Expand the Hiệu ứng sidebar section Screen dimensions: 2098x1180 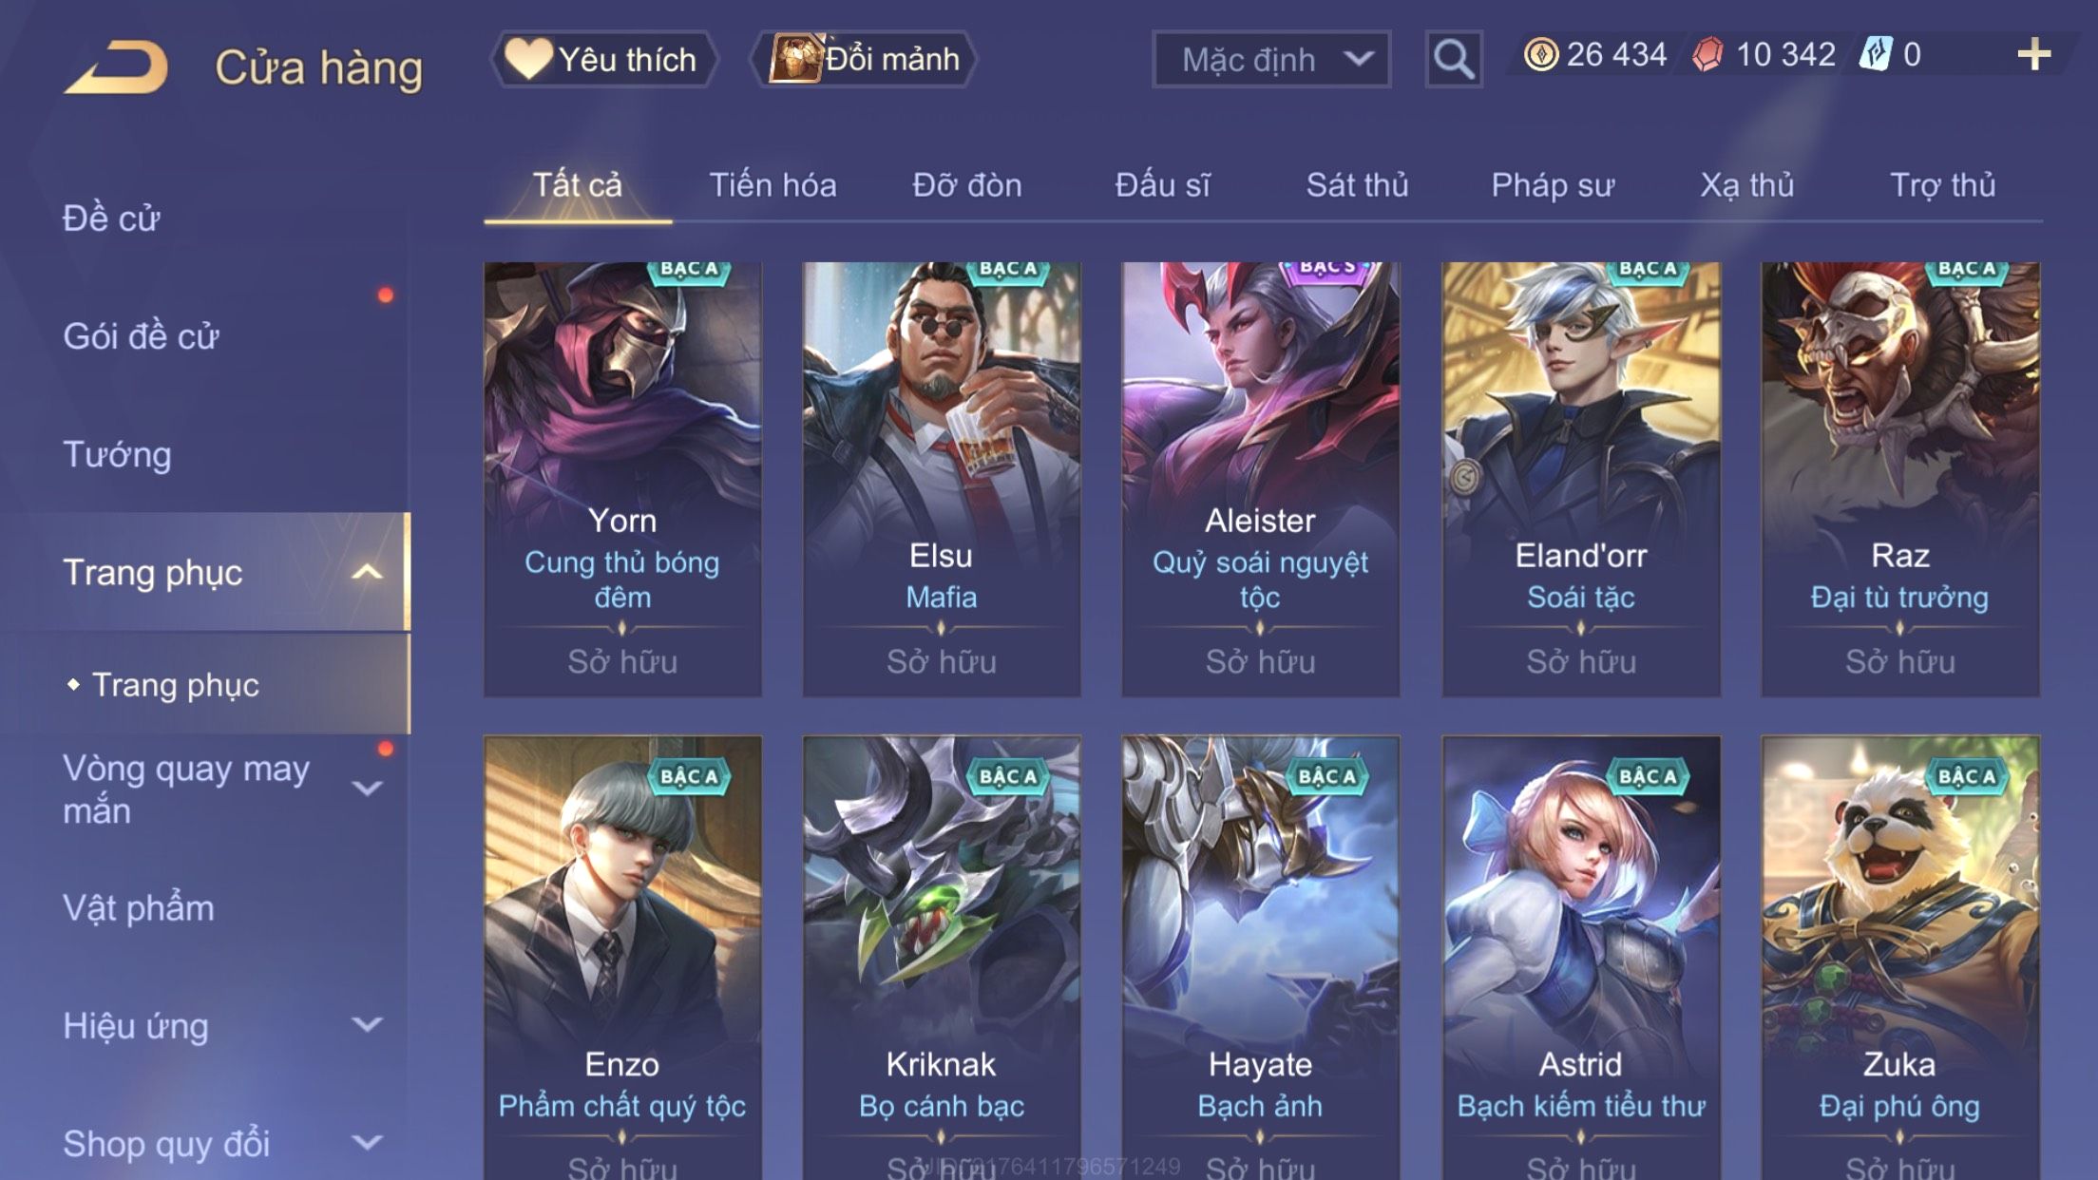click(367, 1024)
